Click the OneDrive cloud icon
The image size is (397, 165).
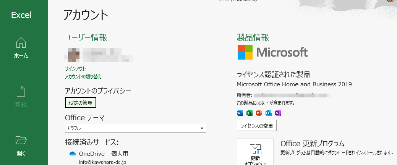pos(73,154)
